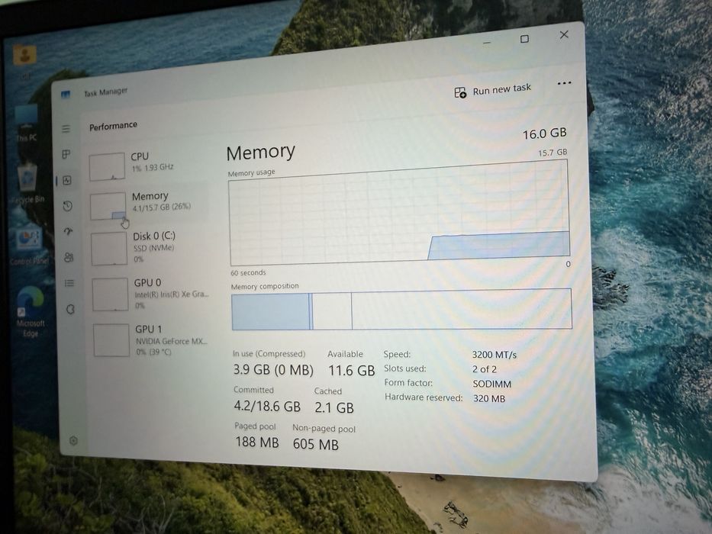The width and height of the screenshot is (712, 534).
Task: Open Task Manager settings gear
Action: point(73,440)
